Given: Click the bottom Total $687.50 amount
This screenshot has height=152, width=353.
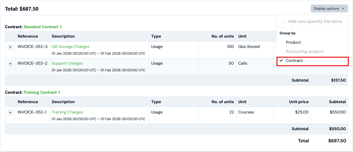Looking at the screenshot, I should tap(337, 141).
